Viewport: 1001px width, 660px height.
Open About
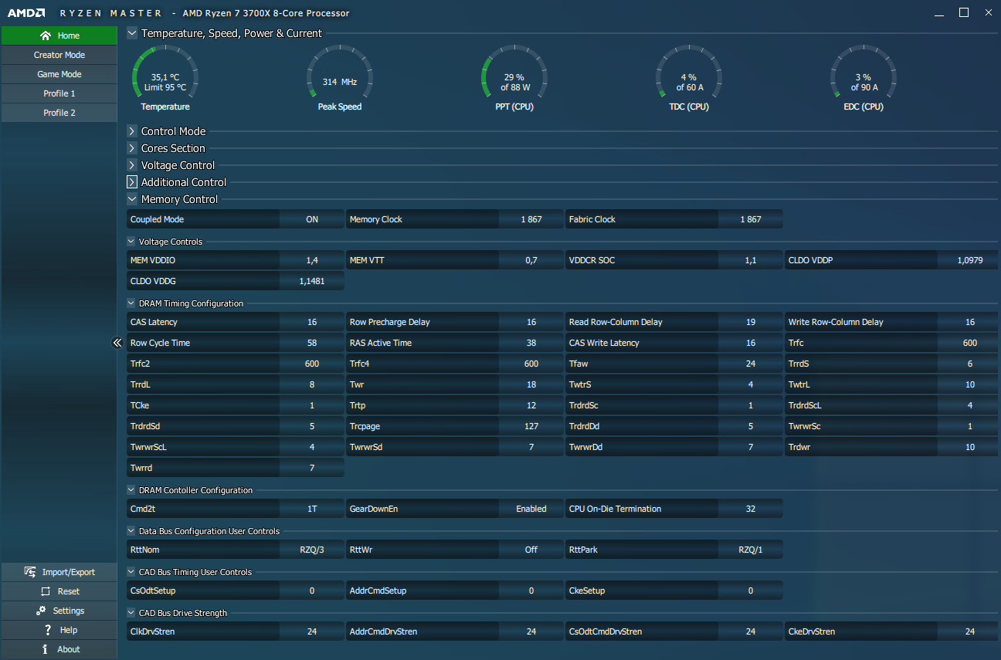59,649
